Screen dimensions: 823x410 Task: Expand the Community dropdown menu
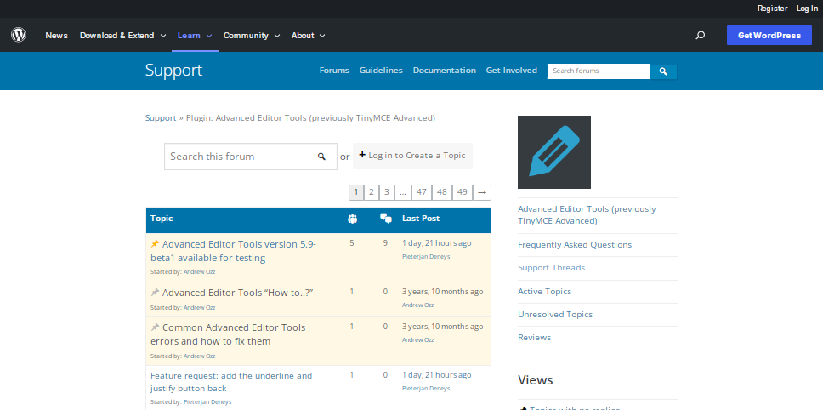(251, 36)
